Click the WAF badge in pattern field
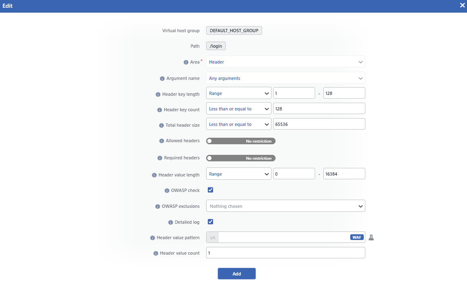467x284 pixels. [x=357, y=237]
